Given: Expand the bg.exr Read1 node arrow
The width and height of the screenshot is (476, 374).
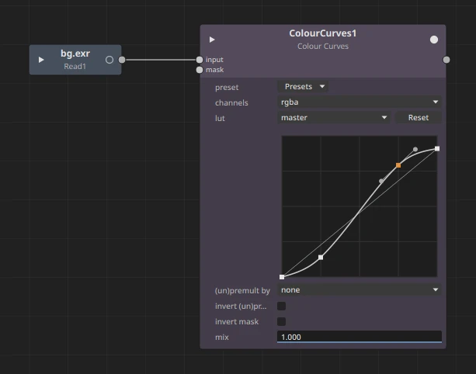Looking at the screenshot, I should point(41,60).
